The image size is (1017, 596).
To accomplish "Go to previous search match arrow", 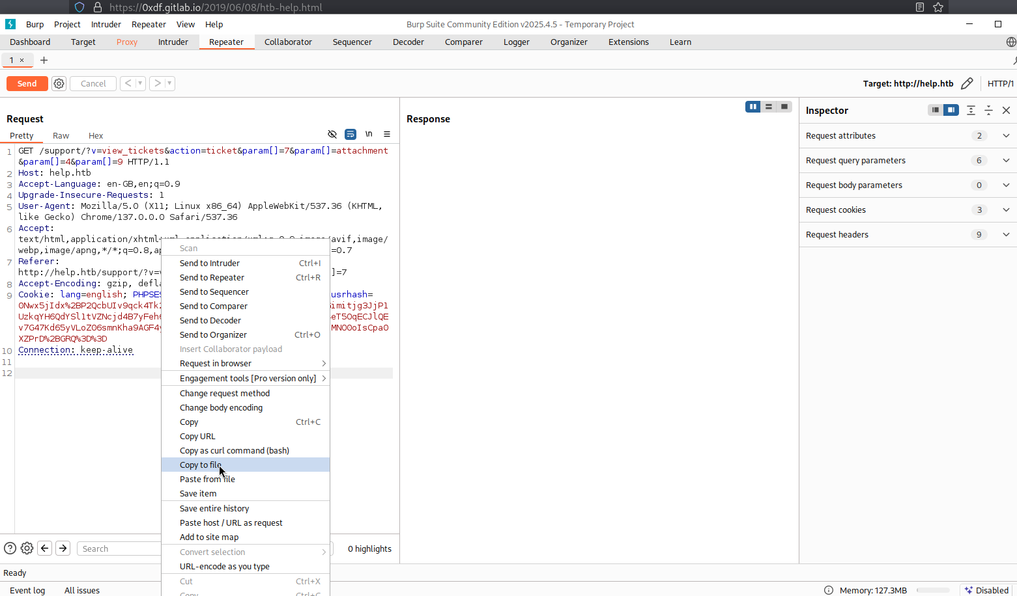I will (45, 549).
